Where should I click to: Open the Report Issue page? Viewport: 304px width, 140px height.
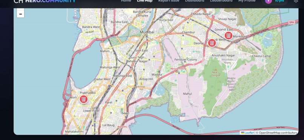pyautogui.click(x=169, y=1)
